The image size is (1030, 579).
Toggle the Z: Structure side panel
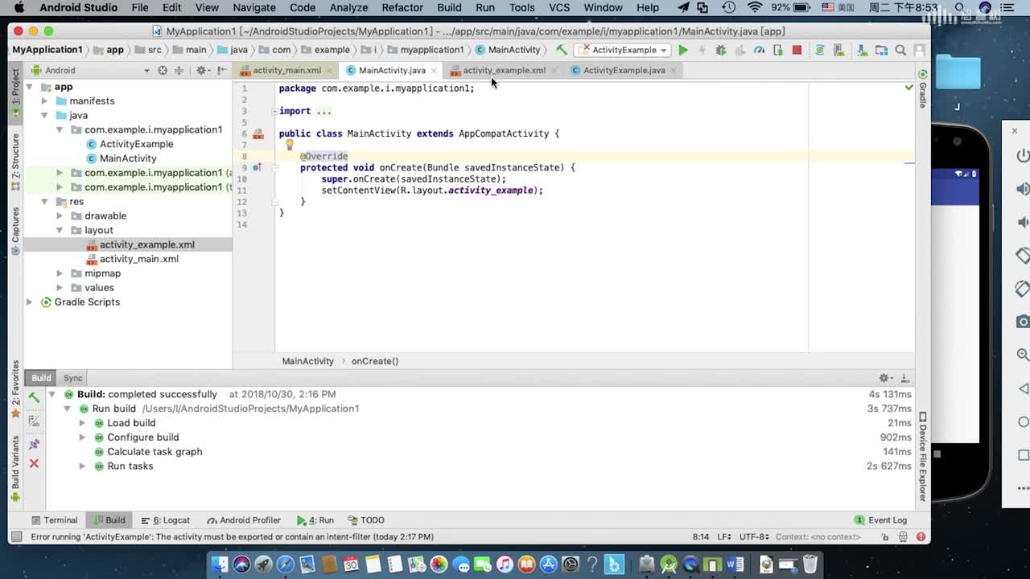(x=15, y=162)
